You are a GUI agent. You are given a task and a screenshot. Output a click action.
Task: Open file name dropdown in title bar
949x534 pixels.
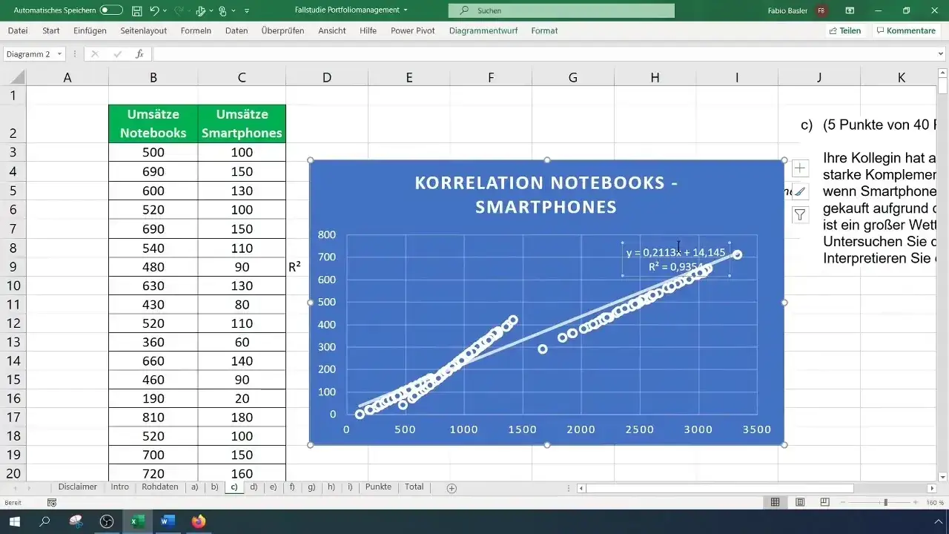click(406, 10)
